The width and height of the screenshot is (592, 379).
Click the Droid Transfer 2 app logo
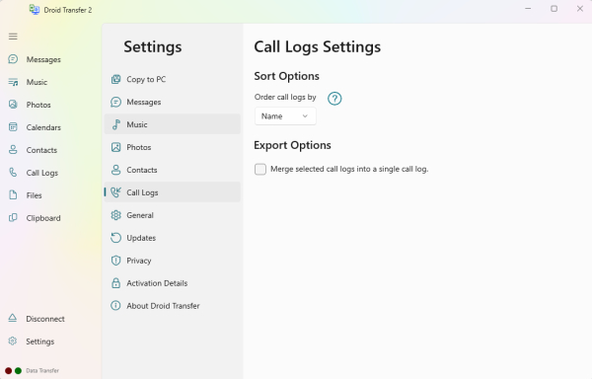(x=35, y=10)
